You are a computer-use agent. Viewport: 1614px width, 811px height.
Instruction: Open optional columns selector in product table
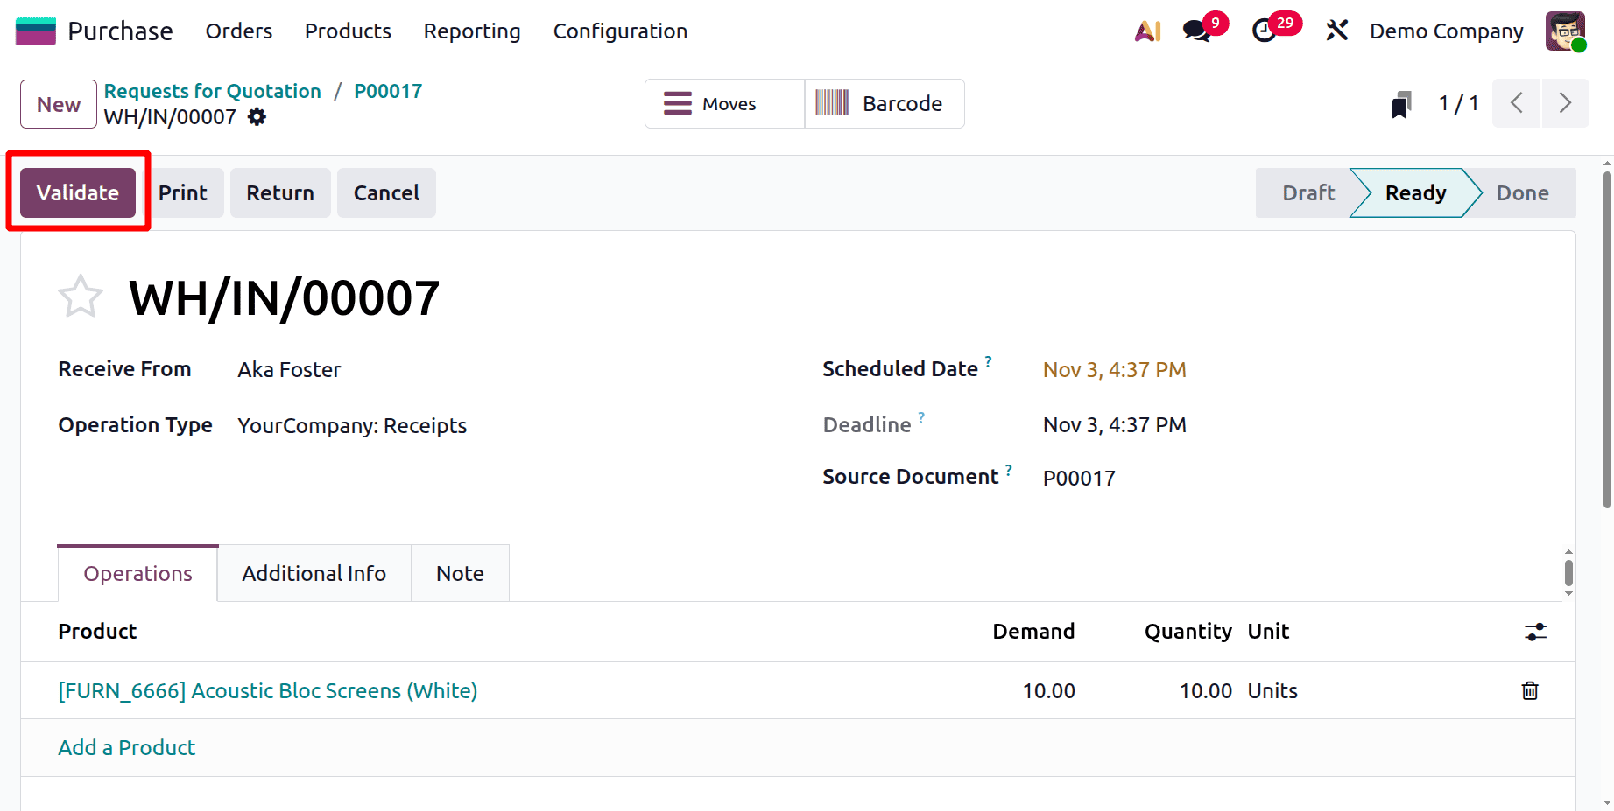click(1535, 631)
